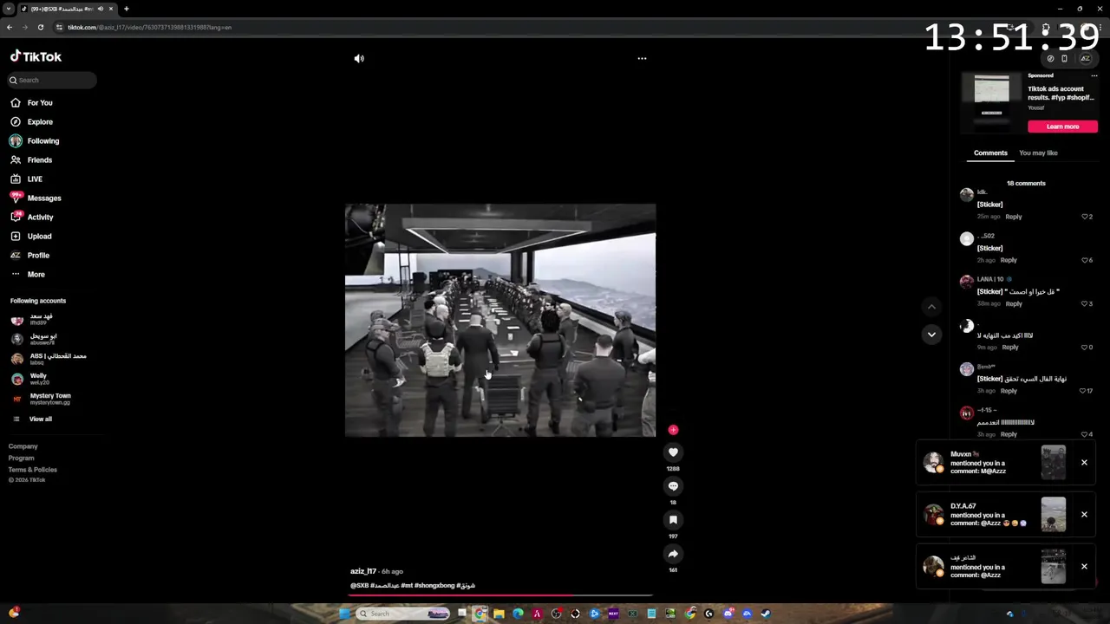This screenshot has height=624, width=1110.
Task: Open the compass icon in top-right pill
Action: click(x=1050, y=58)
